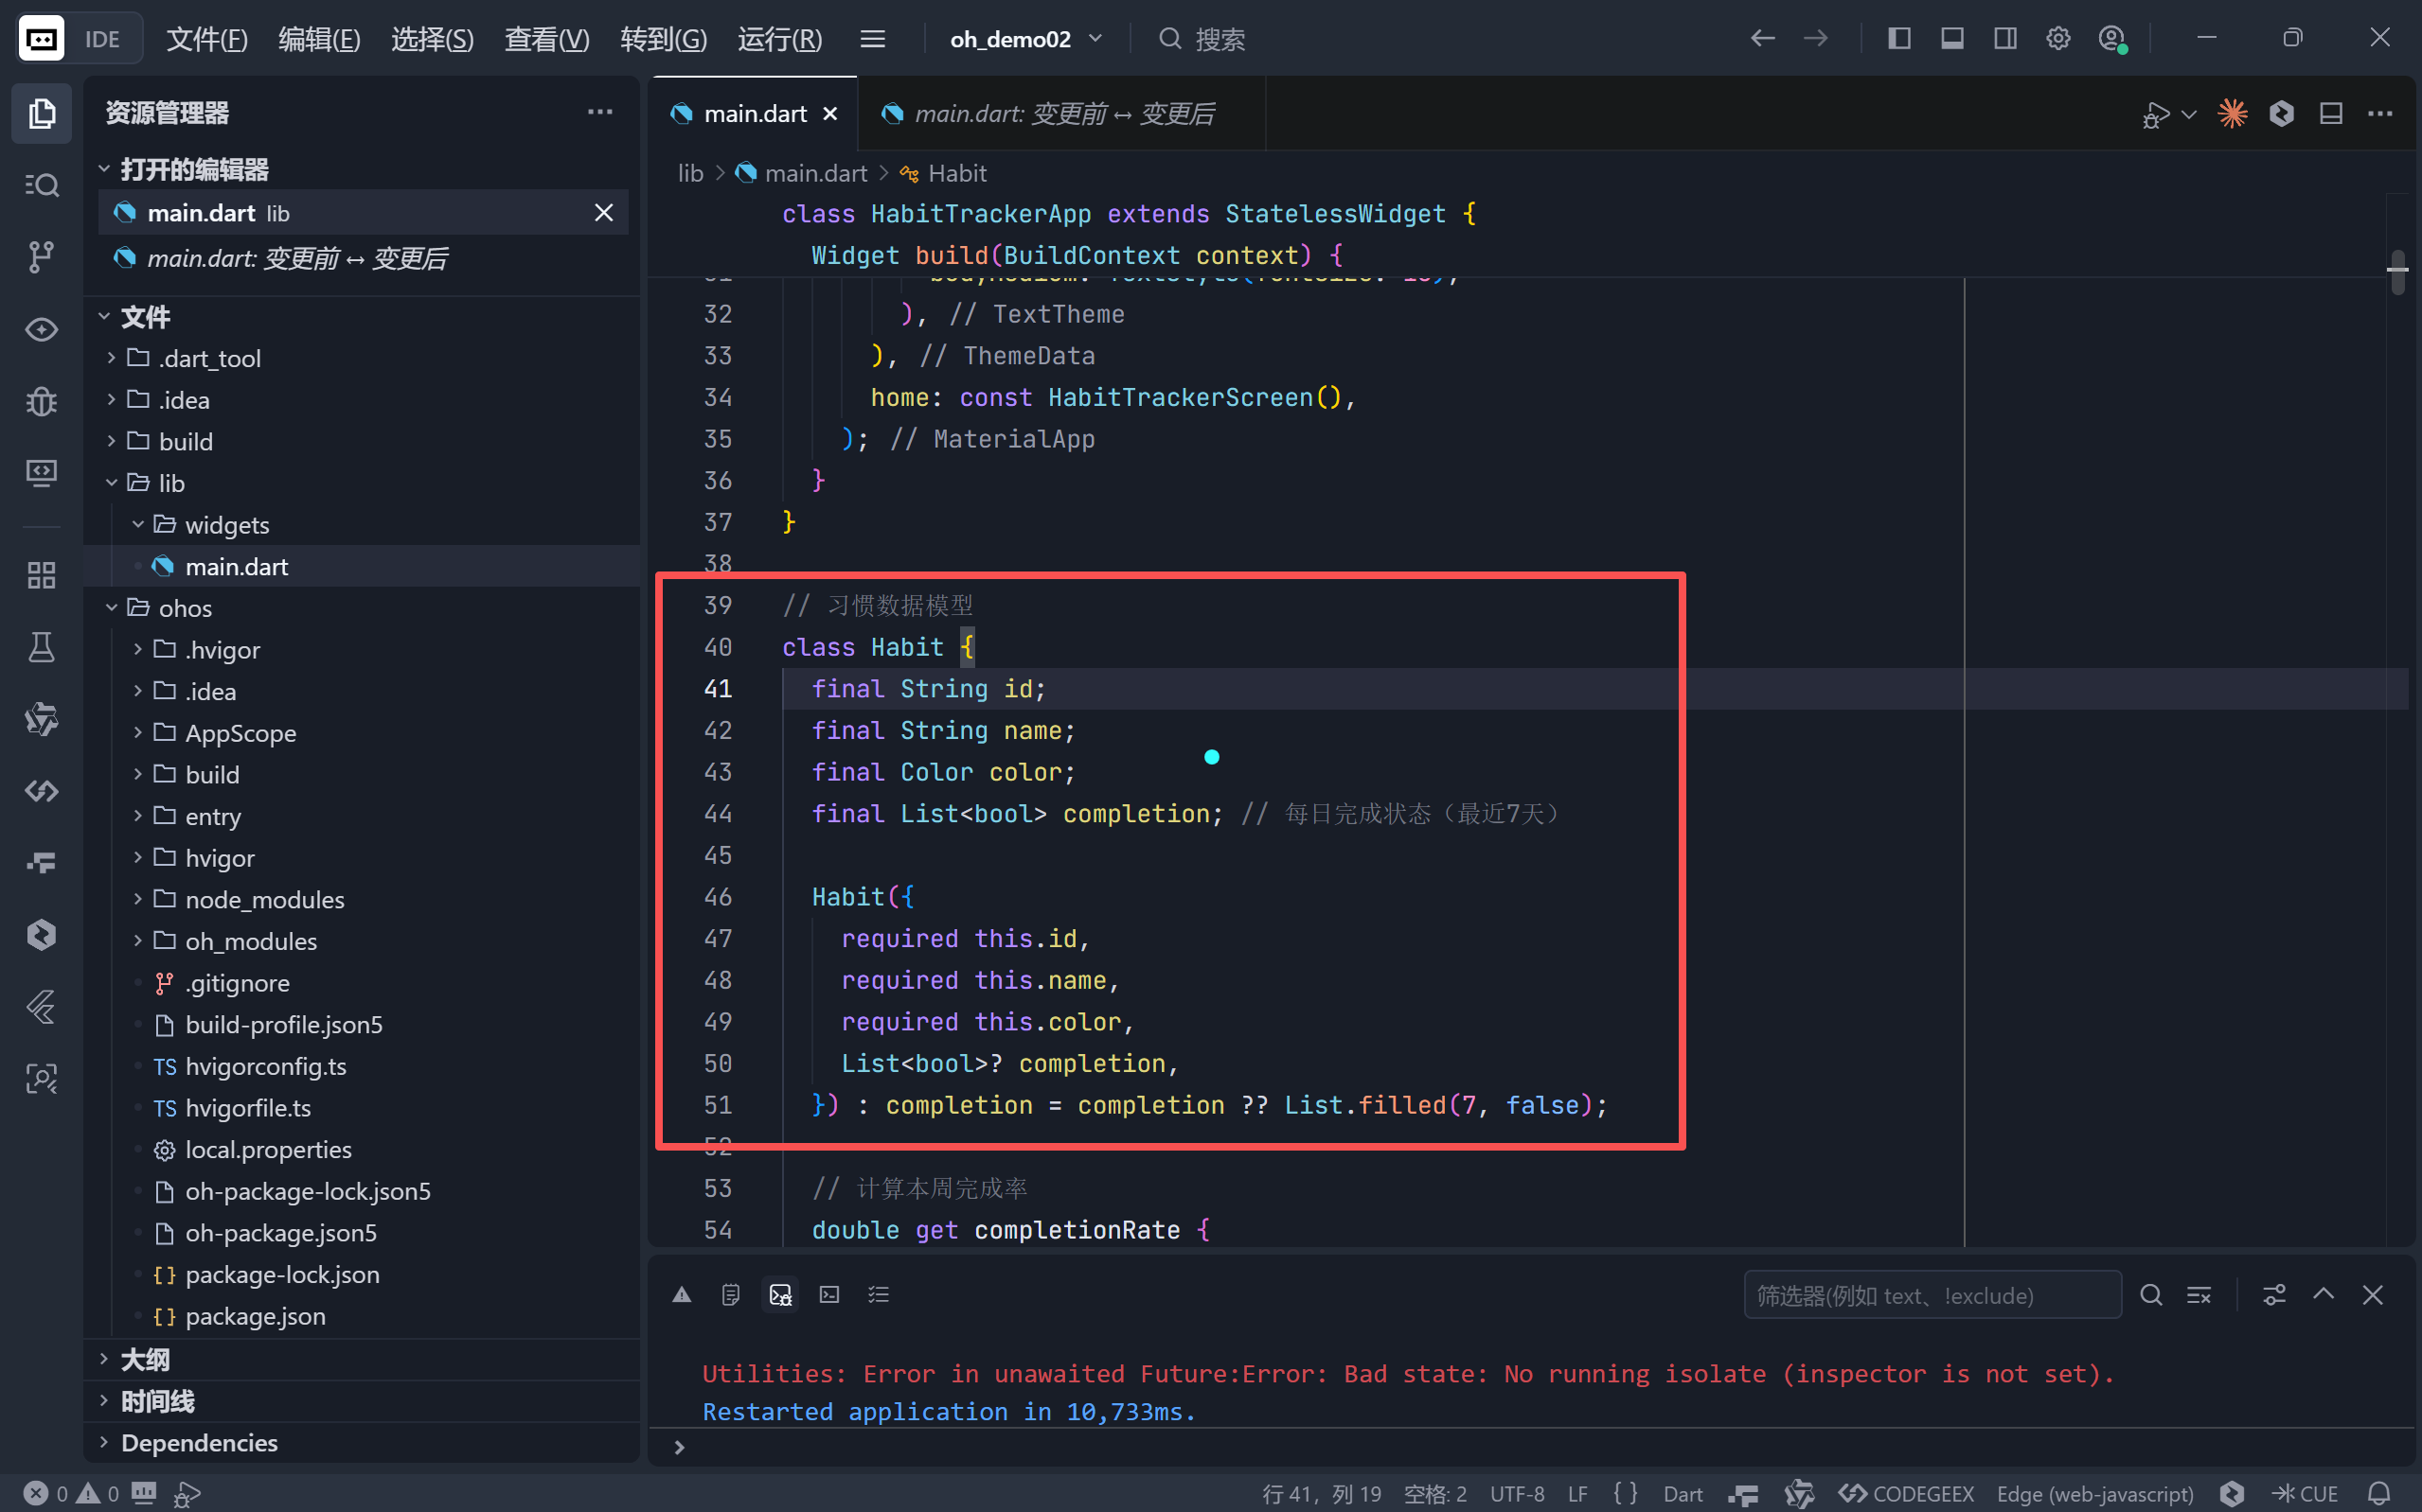Viewport: 2422px width, 1512px height.
Task: Open the 运行(R) menu
Action: (x=779, y=39)
